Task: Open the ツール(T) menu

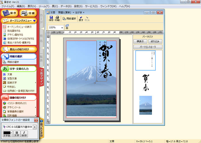Action: [x=43, y=6]
